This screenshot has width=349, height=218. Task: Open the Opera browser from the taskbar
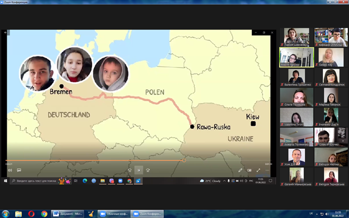[31, 214]
